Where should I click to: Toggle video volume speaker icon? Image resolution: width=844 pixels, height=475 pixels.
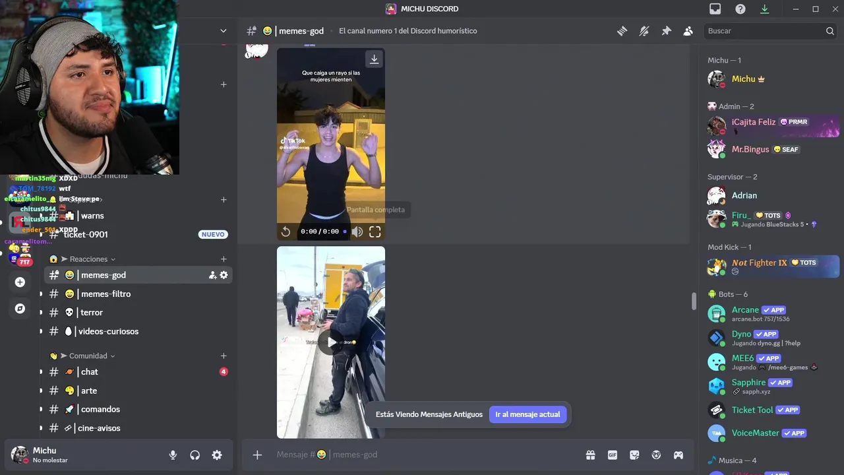click(x=357, y=232)
